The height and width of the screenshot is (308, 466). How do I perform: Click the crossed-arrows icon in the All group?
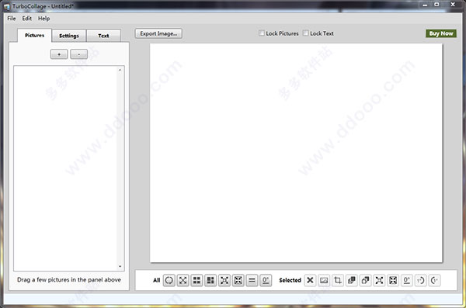tap(183, 280)
